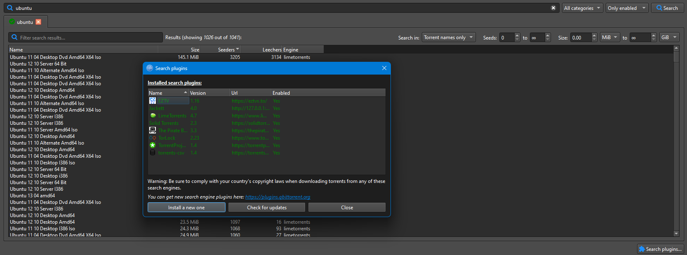Screen dimensions: 687x255
Task: Sort results by the Leechers column
Action: 261,49
